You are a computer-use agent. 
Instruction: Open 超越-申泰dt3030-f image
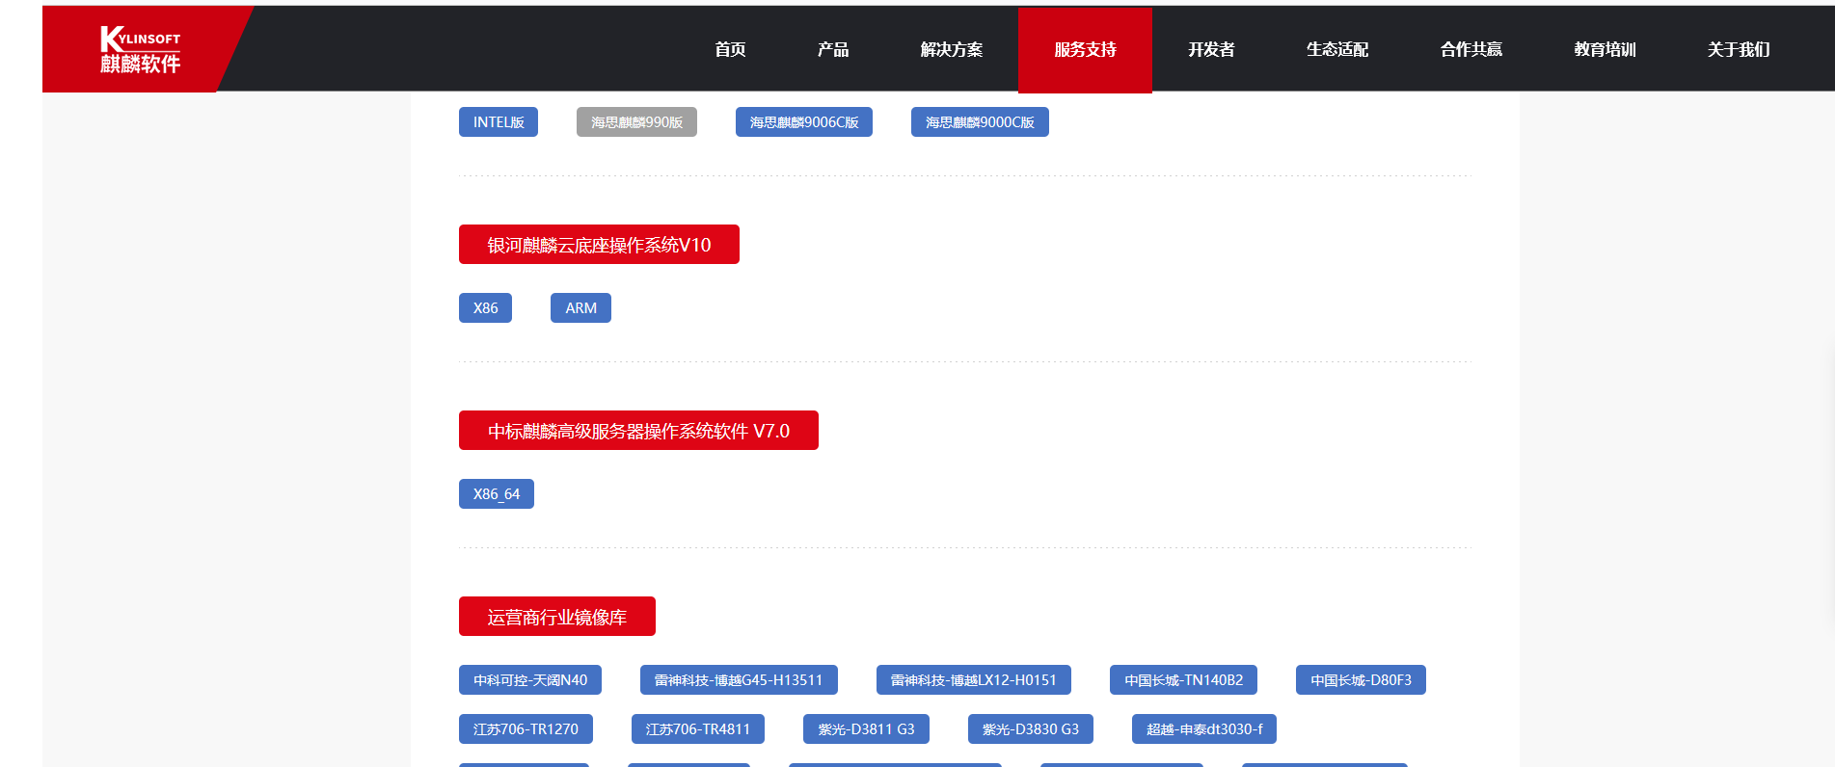coord(1204,729)
